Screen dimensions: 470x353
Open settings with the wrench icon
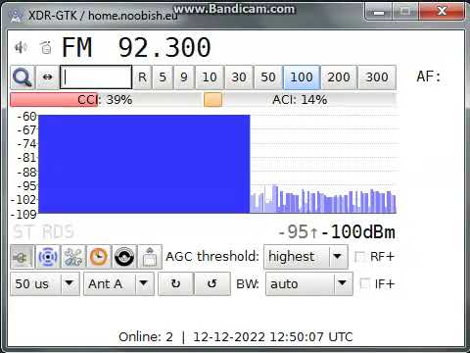click(73, 257)
